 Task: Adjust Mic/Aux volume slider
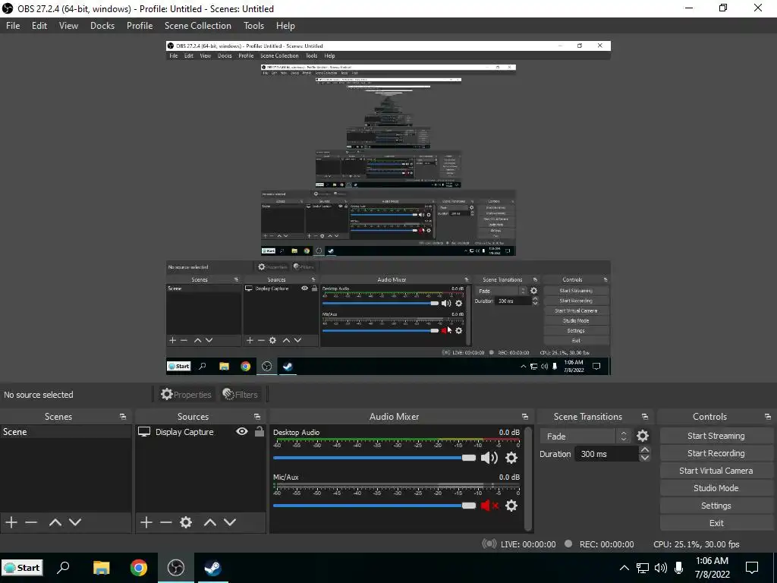[374, 506]
